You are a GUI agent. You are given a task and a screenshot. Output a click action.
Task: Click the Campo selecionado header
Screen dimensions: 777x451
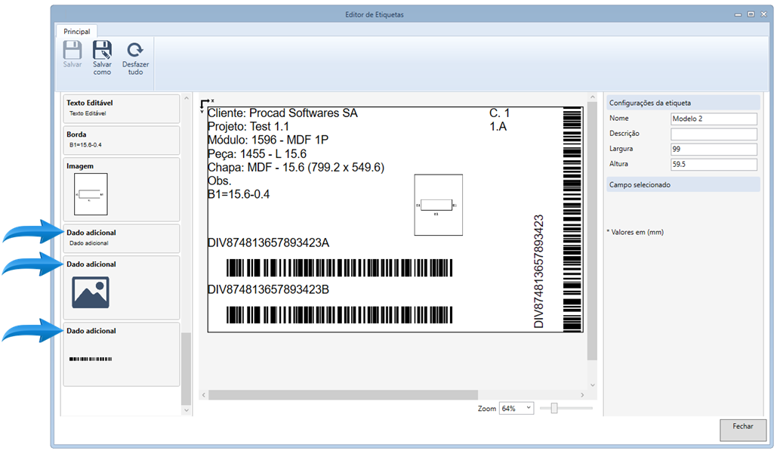[683, 185]
